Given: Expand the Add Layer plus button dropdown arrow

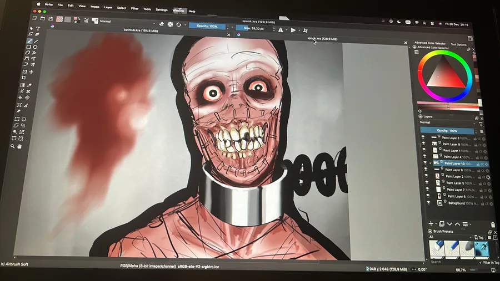Looking at the screenshot, I should coord(436,224).
